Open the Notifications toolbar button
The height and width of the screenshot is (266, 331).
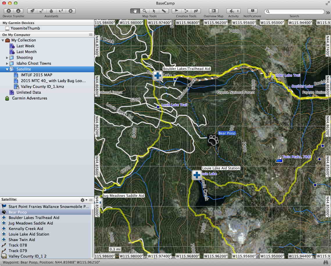click(253, 11)
